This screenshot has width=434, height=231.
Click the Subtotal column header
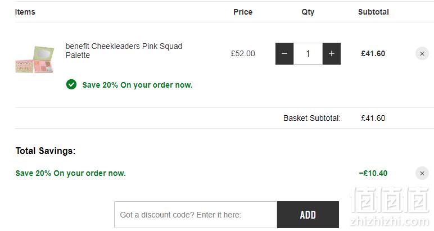373,12
